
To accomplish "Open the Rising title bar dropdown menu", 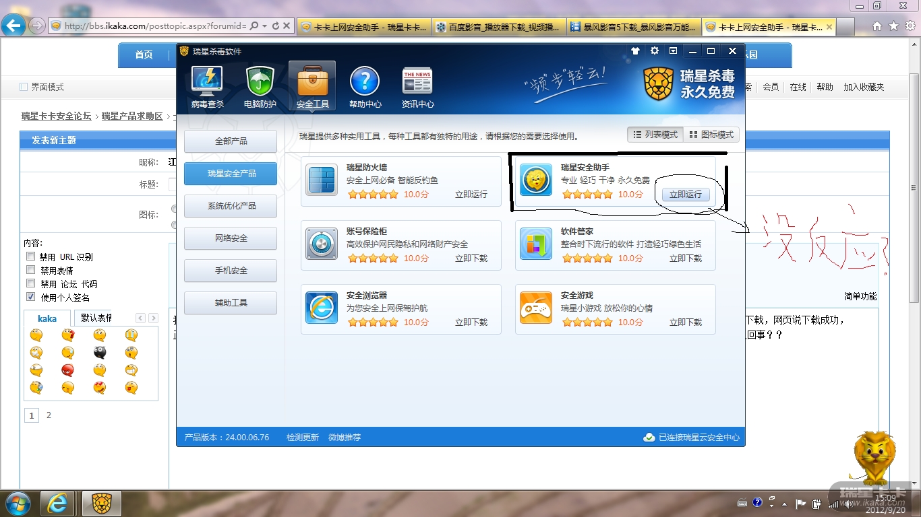I will (x=673, y=51).
